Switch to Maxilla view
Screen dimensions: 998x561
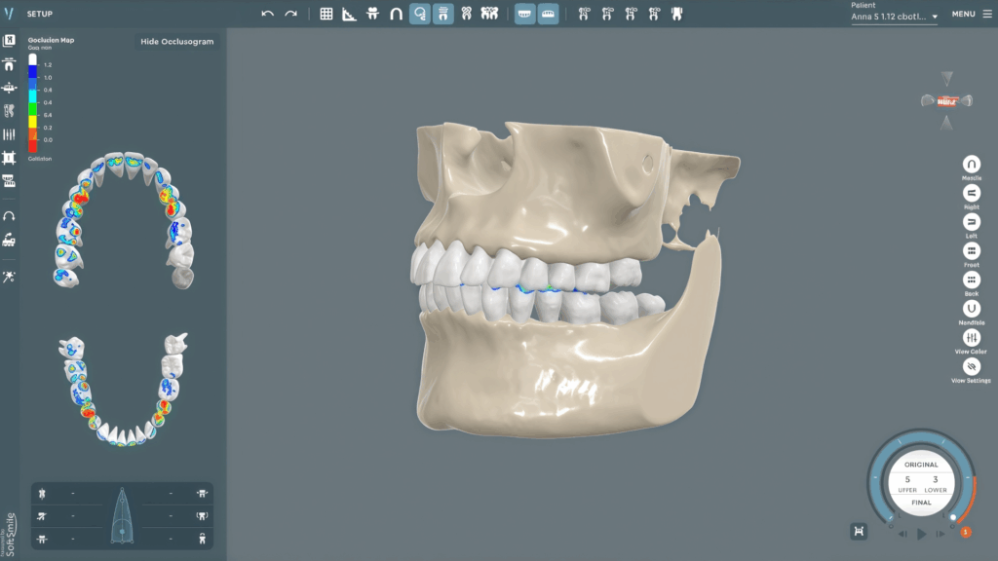pyautogui.click(x=971, y=164)
